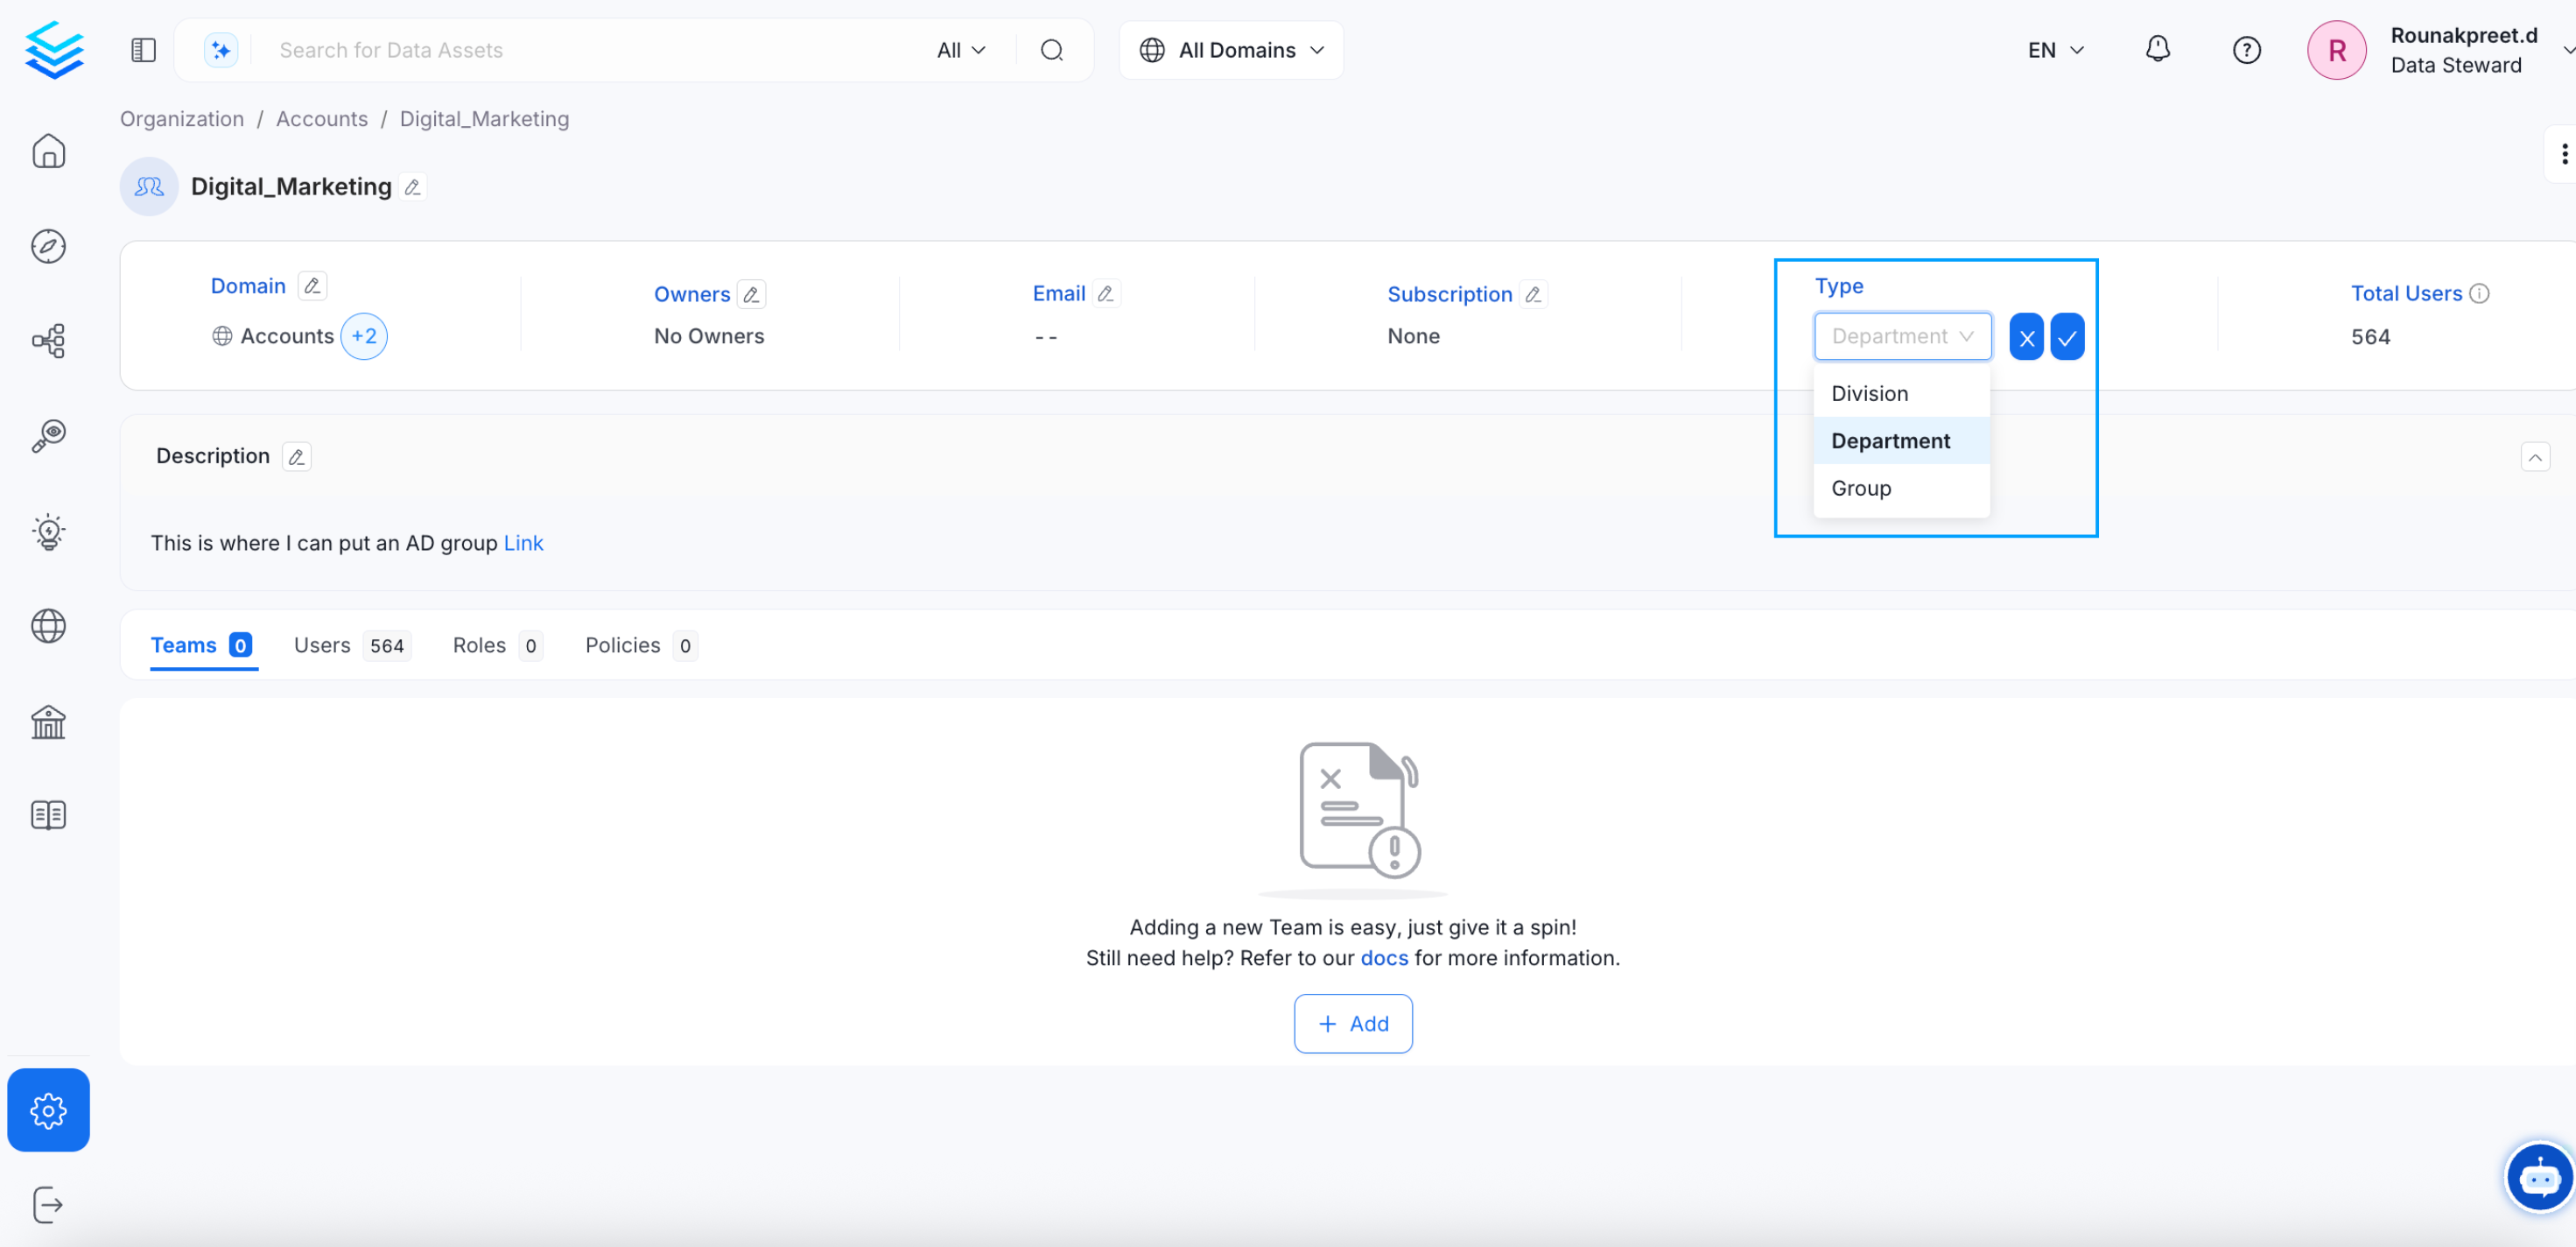The image size is (2576, 1247).
Task: Select Group from type options
Action: click(1861, 489)
